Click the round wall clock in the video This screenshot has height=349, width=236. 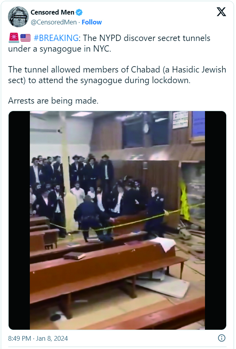[x=146, y=128]
